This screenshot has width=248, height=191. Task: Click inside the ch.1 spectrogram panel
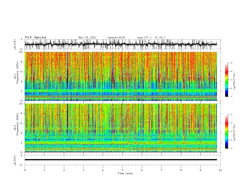121,76
